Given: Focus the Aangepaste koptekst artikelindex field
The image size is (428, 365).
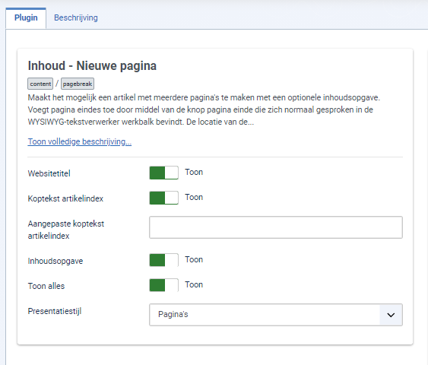Looking at the screenshot, I should (x=276, y=227).
